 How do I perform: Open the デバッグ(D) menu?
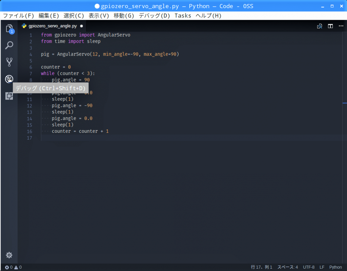pos(154,16)
